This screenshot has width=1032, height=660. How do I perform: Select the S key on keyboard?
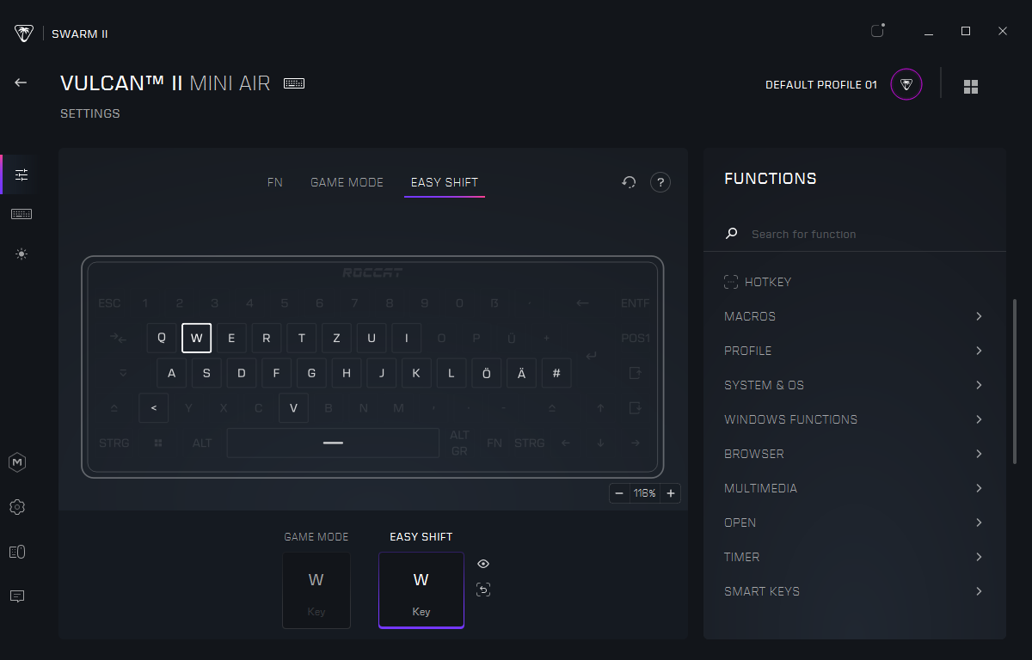(206, 373)
